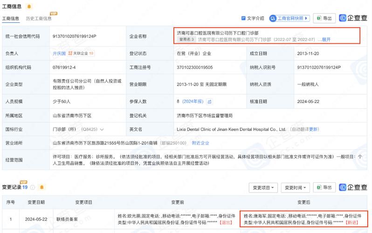This screenshot has width=372, height=233.
Task: Click the organization code 07619912-4
Action: pyautogui.click(x=64, y=68)
